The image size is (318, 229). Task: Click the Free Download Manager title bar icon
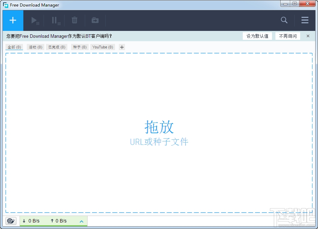coord(5,5)
